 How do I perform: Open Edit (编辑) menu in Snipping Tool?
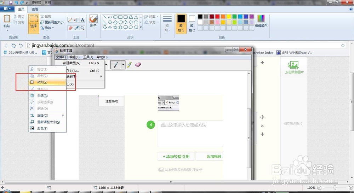(x=74, y=57)
